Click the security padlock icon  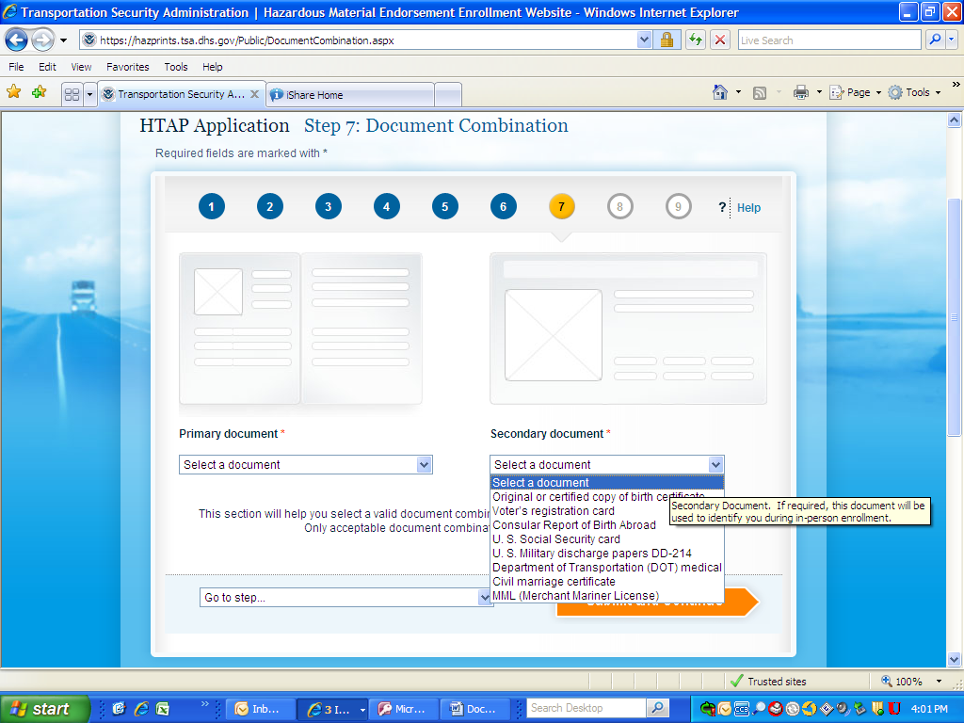tap(667, 40)
